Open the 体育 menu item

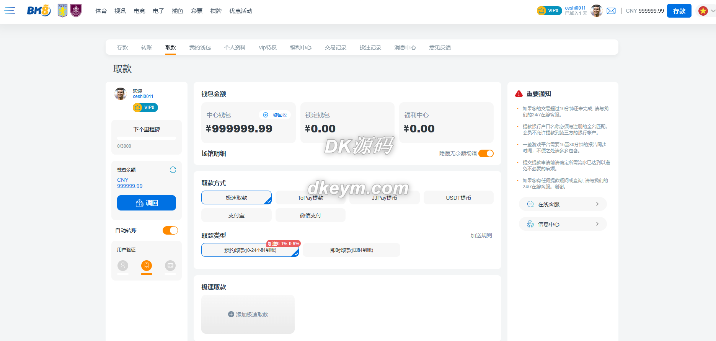point(101,11)
